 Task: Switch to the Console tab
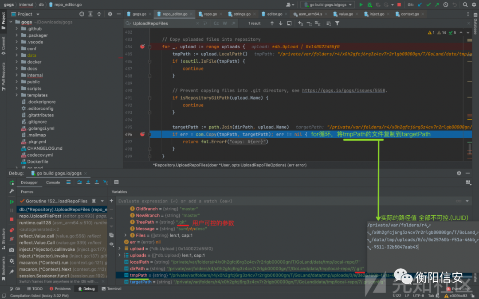53,182
